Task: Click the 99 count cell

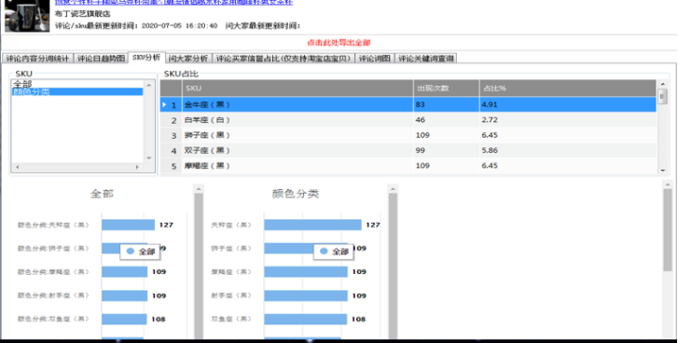Action: point(446,150)
